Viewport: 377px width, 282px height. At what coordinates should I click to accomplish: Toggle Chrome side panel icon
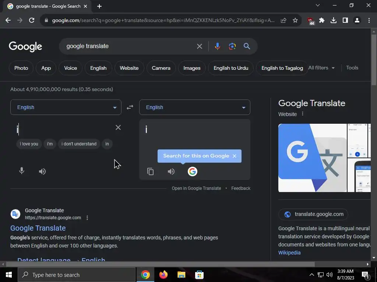point(345,21)
